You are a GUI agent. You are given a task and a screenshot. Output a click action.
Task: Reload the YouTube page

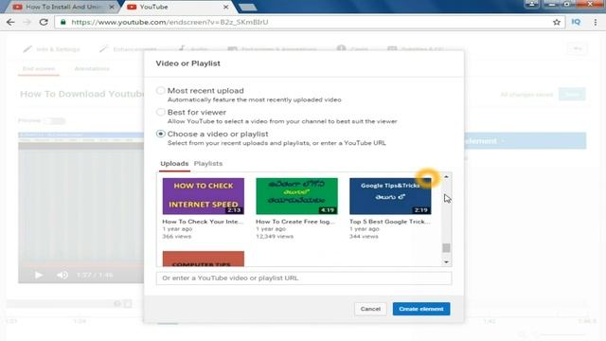[44, 22]
